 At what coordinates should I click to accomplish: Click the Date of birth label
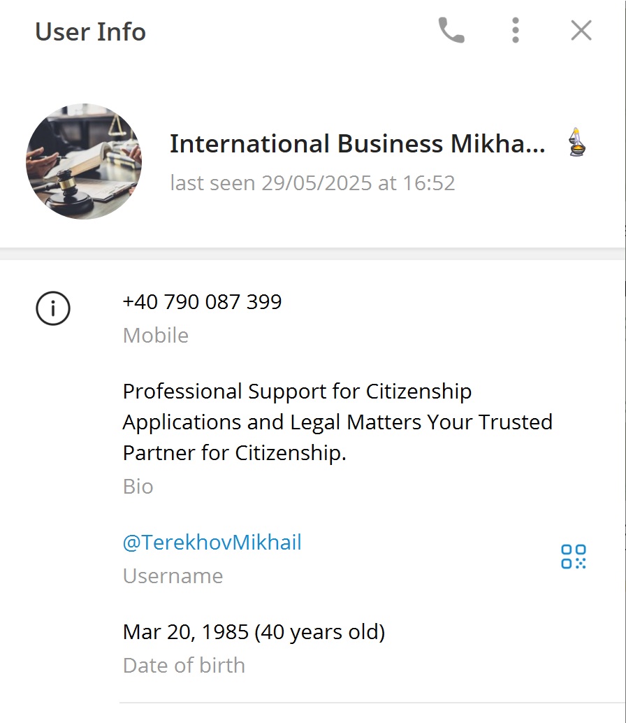[184, 666]
